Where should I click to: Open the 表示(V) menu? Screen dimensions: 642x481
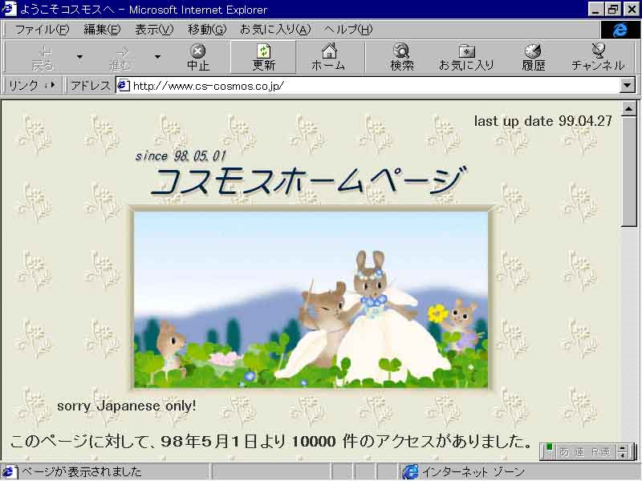point(154,30)
